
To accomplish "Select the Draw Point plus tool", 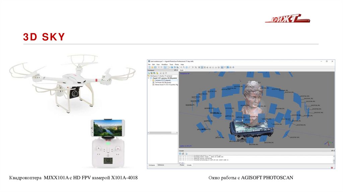I will (x=181, y=67).
